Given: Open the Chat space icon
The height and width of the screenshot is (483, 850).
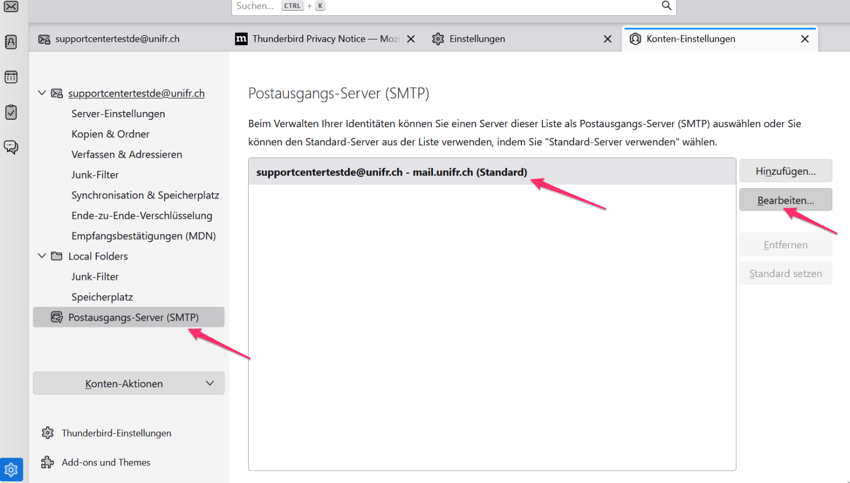Looking at the screenshot, I should (x=11, y=147).
